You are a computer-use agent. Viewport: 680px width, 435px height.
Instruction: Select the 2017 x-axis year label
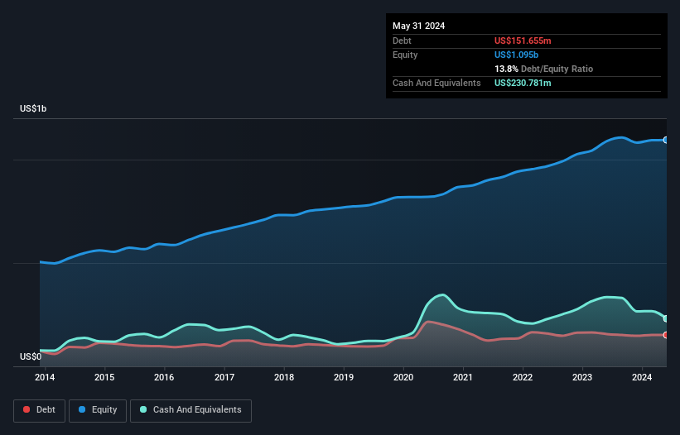click(224, 377)
